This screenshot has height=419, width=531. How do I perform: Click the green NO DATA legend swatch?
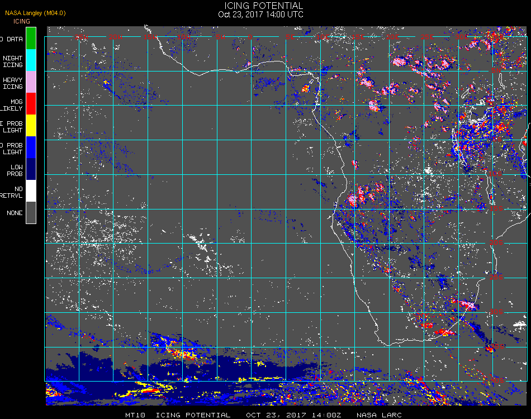click(31, 38)
